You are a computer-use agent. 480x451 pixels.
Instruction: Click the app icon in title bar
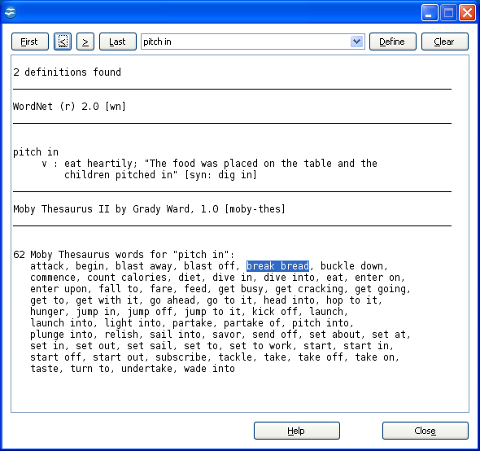pyautogui.click(x=10, y=12)
